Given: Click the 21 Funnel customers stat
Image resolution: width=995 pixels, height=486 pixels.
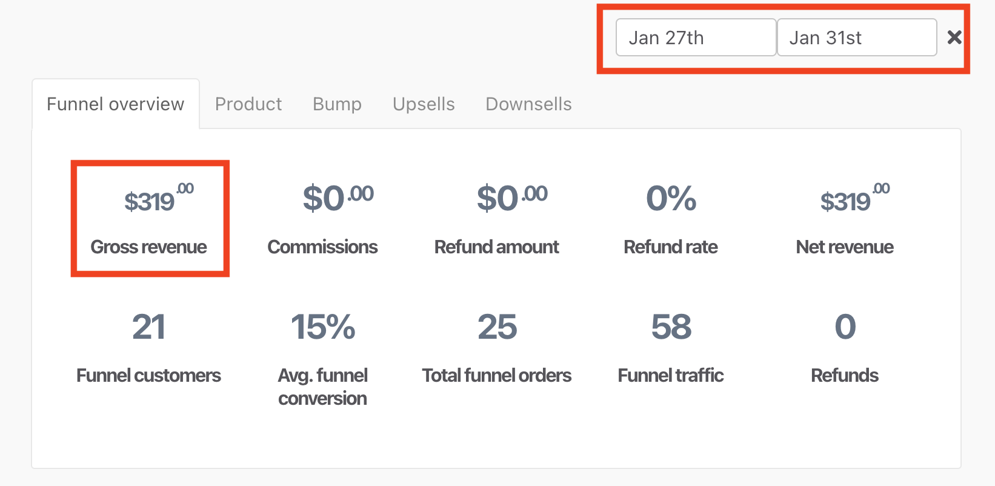Looking at the screenshot, I should [x=149, y=327].
